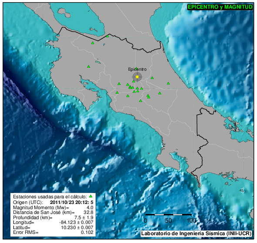Image resolution: width=257 pixels, height=243 pixels.
Task: Click the southernmost green station triangle
Action: (x=140, y=101)
